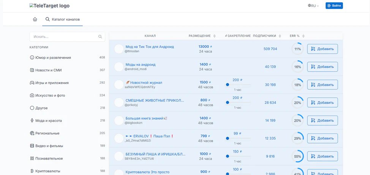Click 29% ERR ring for ERVALOV row
This screenshot has height=175, width=370.
tap(297, 139)
